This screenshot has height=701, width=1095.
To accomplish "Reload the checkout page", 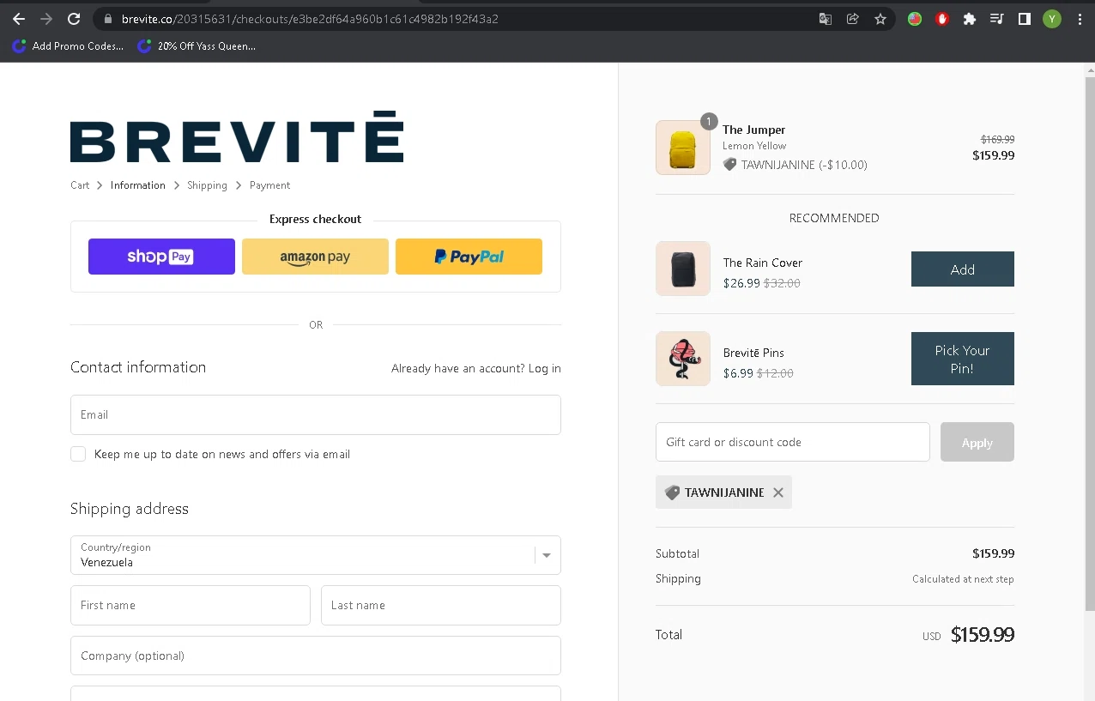I will 75,19.
